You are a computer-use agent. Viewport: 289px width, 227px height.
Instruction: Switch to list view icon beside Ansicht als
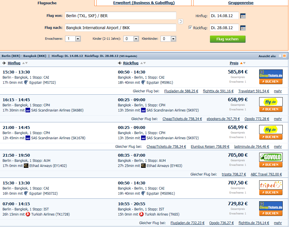point(280,56)
